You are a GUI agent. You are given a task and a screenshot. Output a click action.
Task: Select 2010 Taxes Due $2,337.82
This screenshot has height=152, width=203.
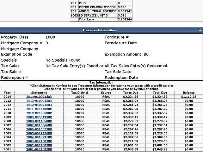131,113
